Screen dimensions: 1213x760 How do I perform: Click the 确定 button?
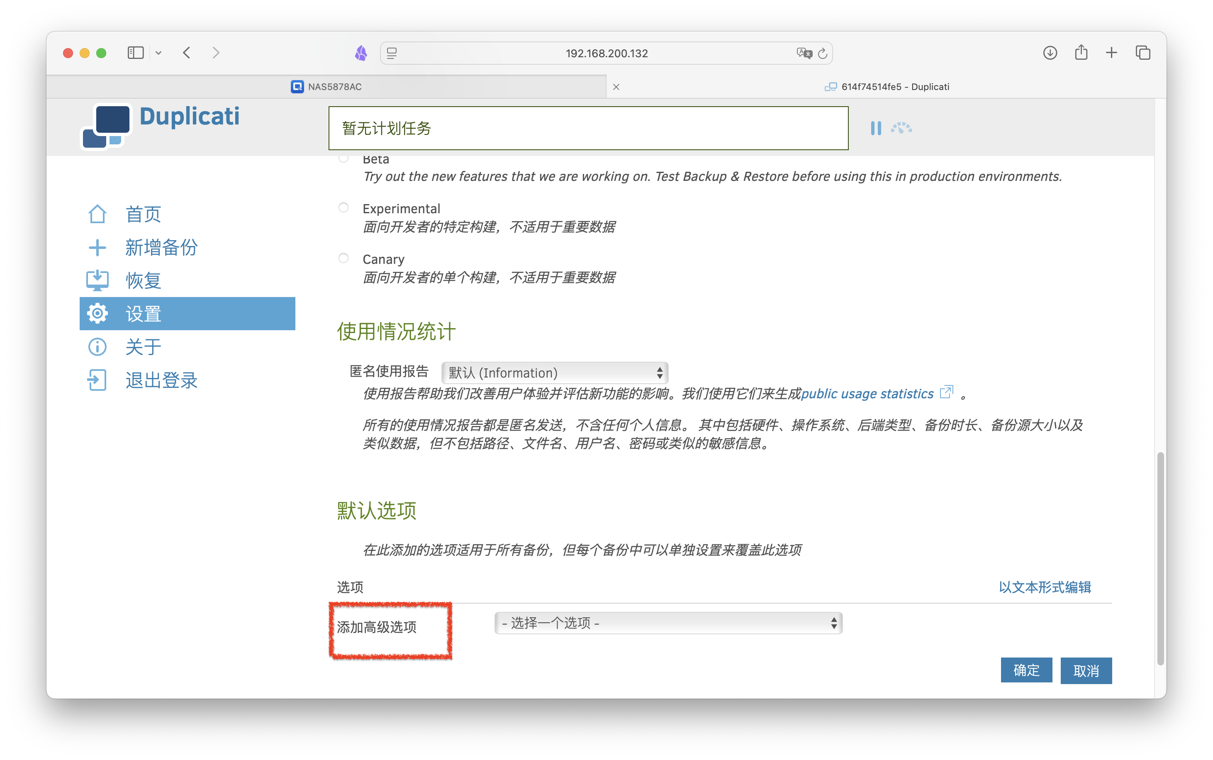(x=1026, y=670)
